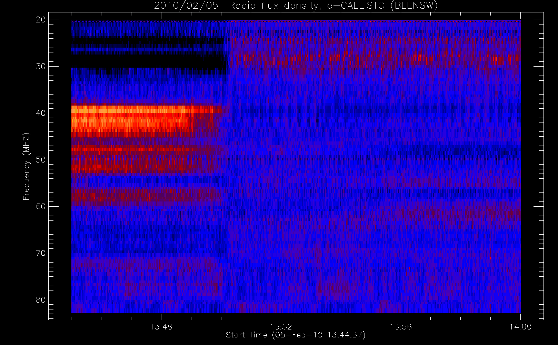Click the 13:56 time tick label
Viewport: 558px width, 345px height.
coord(401,327)
